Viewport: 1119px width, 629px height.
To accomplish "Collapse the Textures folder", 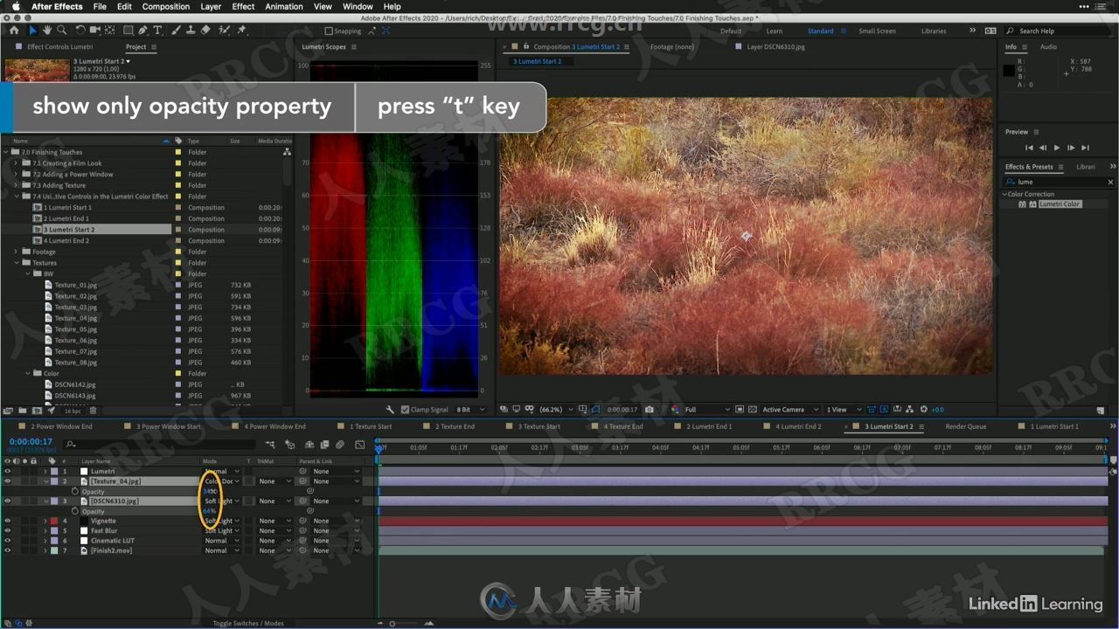I will coord(16,263).
